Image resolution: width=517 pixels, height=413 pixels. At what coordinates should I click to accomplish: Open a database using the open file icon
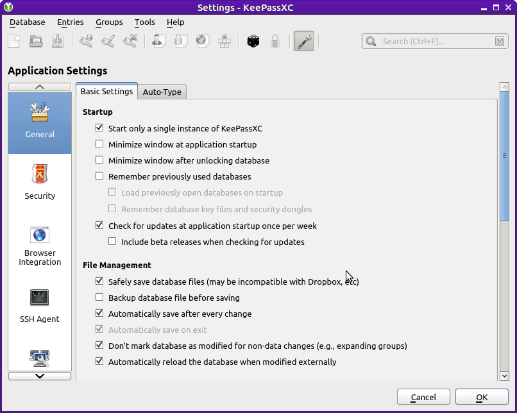pyautogui.click(x=36, y=40)
